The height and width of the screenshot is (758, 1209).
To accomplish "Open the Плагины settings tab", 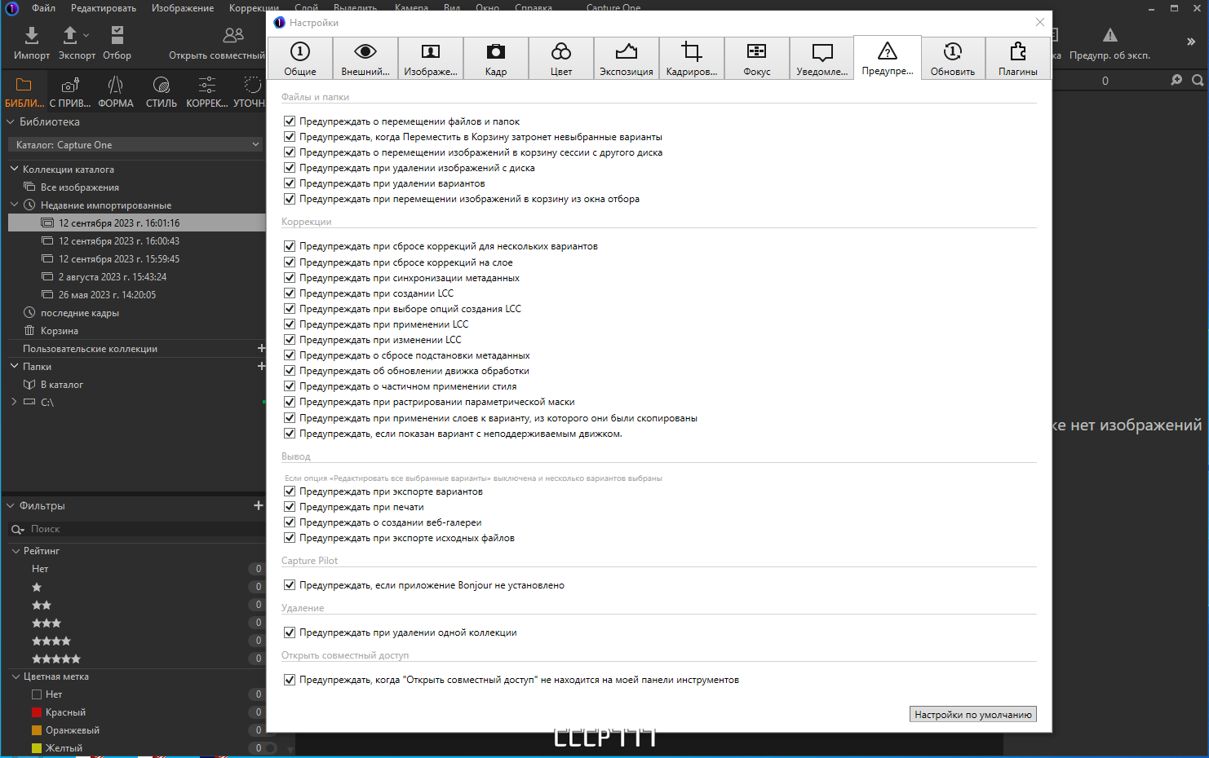I will 1018,58.
